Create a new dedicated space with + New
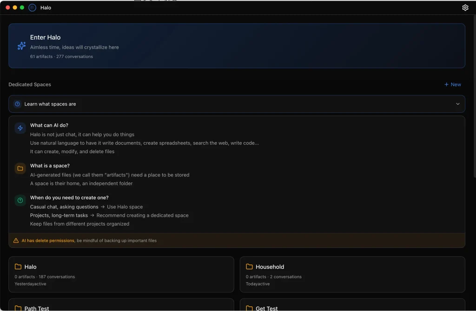 [452, 84]
